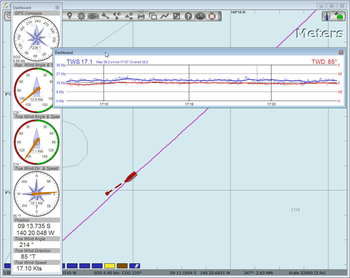Image resolution: width=350 pixels, height=278 pixels.
Task: Click the red boat on chart
Action: click(131, 177)
